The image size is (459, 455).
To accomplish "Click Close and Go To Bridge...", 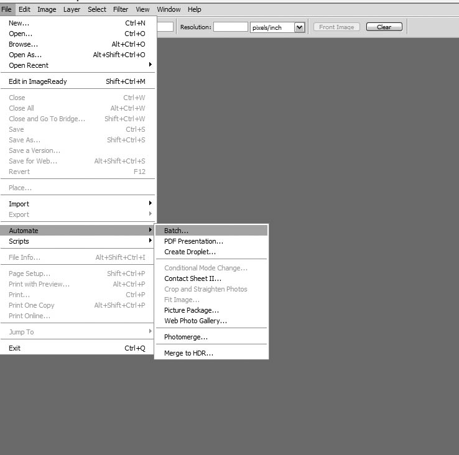I will [77, 119].
